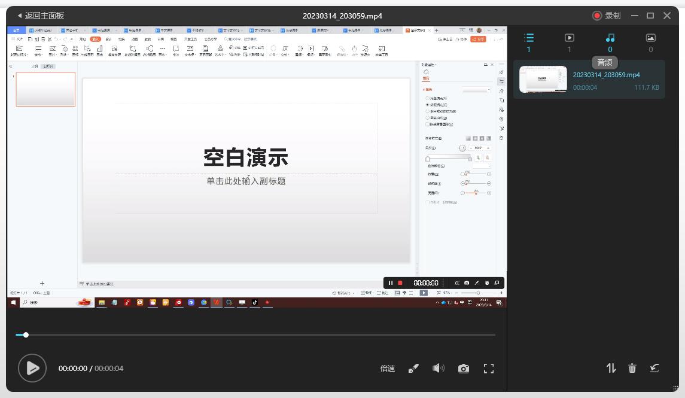Viewport: 685px width, 398px height.
Task: Open the 倍速 playback speed options
Action: (387, 368)
